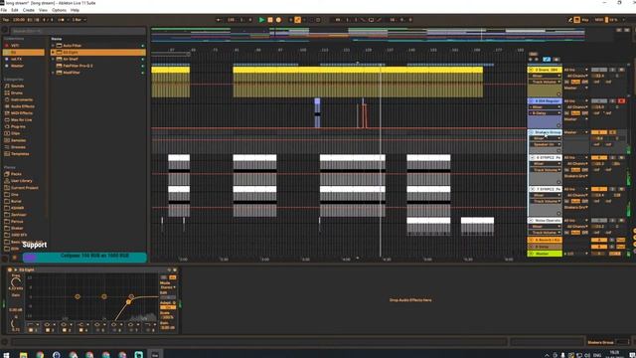
Task: Select the Auto Filter device
Action: (x=73, y=46)
